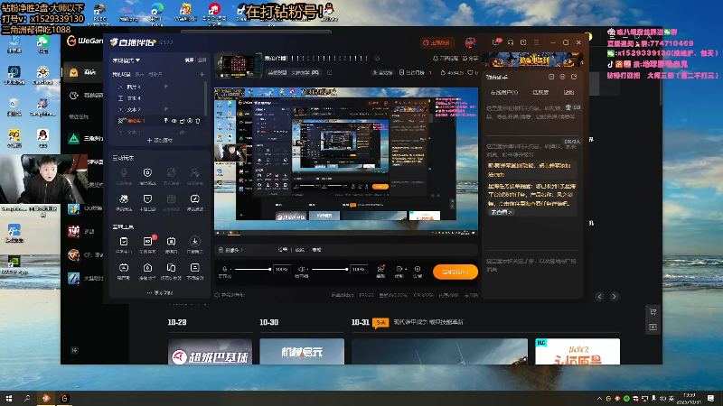
Task: Open the green WeChat desktop shortcut
Action: click(x=42, y=42)
